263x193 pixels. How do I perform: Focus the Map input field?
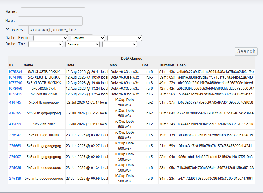(50, 21)
